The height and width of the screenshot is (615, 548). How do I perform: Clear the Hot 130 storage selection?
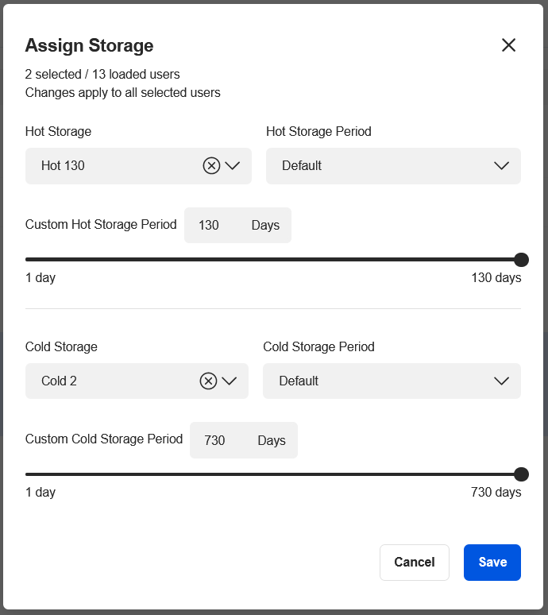211,166
